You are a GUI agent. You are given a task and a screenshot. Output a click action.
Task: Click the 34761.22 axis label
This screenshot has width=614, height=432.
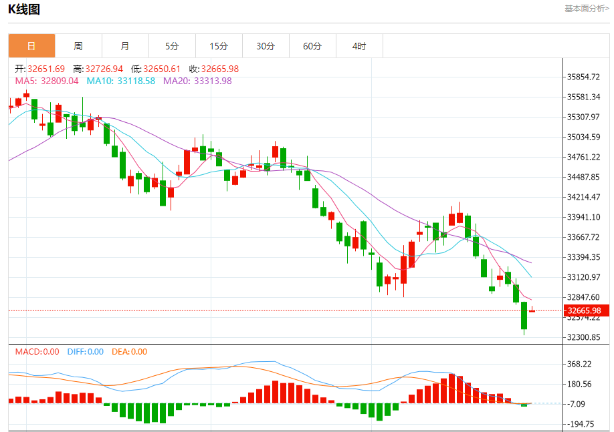pos(583,157)
